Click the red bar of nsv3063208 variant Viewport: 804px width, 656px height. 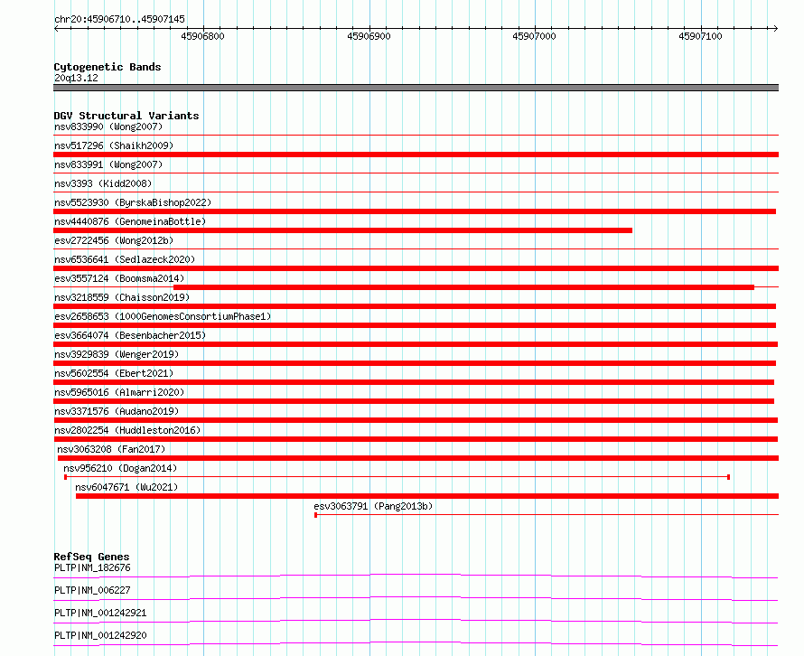click(x=418, y=458)
